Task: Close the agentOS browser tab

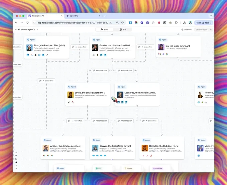Action: 99,16
